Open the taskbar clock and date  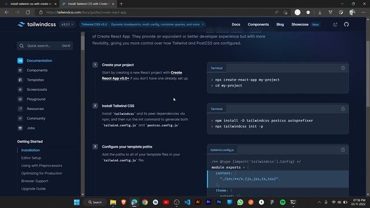click(x=358, y=202)
